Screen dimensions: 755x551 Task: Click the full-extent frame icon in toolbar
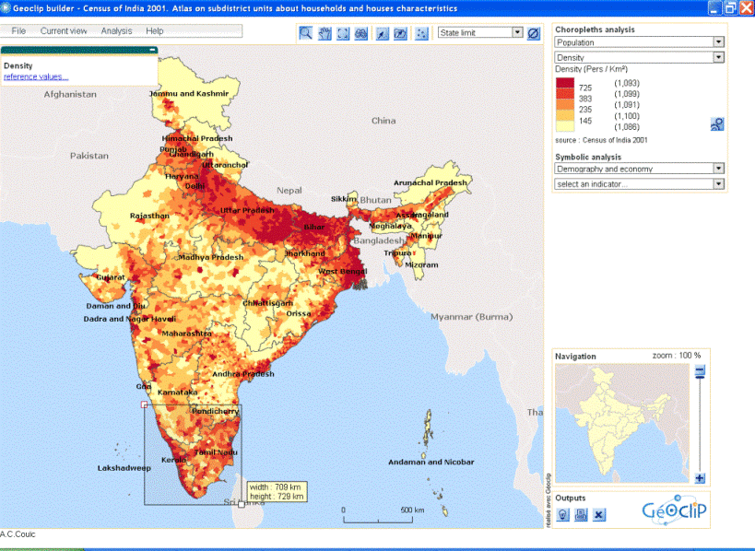click(343, 33)
